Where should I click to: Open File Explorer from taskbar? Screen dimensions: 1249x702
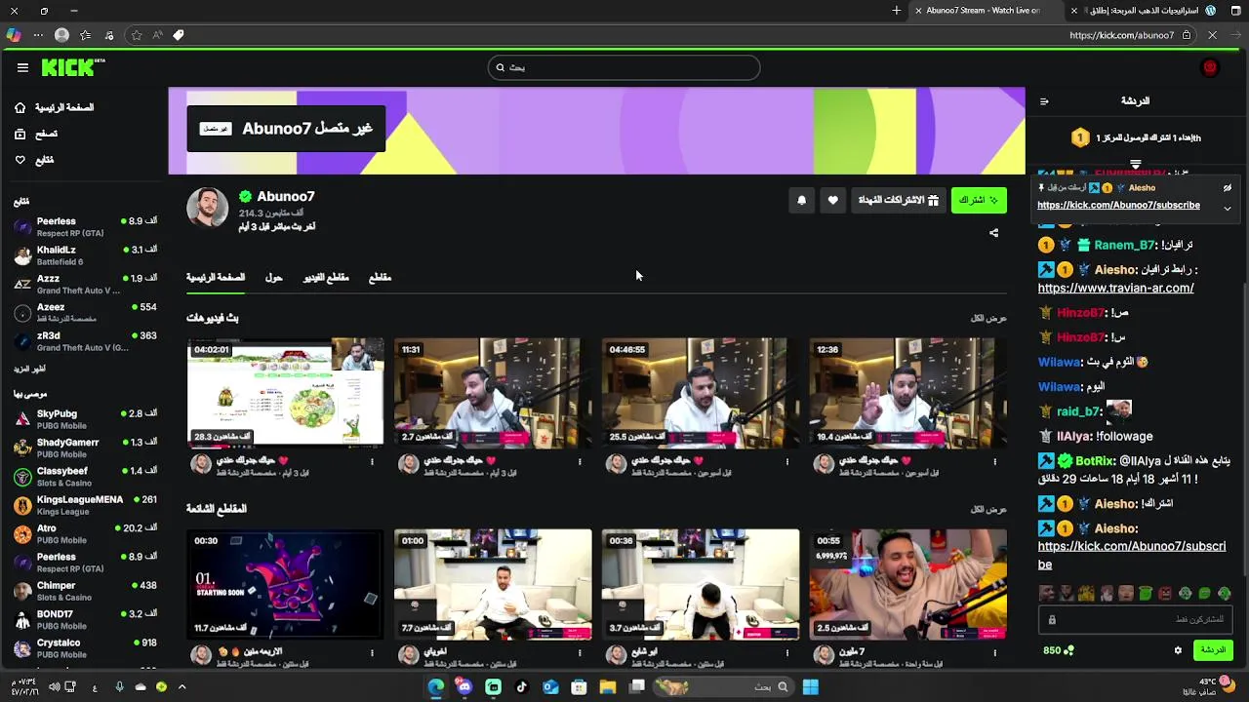607,686
